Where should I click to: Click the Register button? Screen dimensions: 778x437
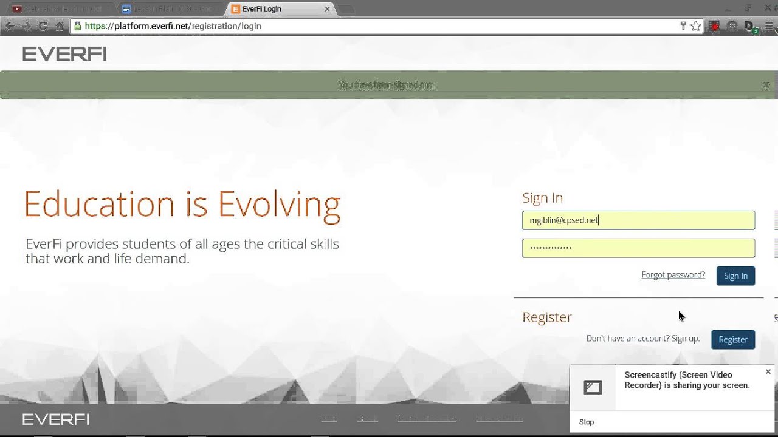[733, 339]
